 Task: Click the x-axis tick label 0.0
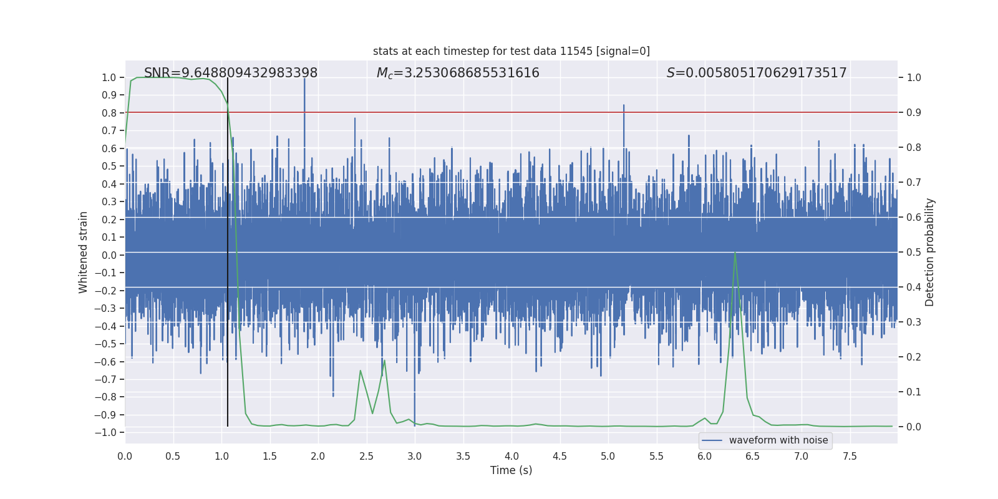[125, 457]
